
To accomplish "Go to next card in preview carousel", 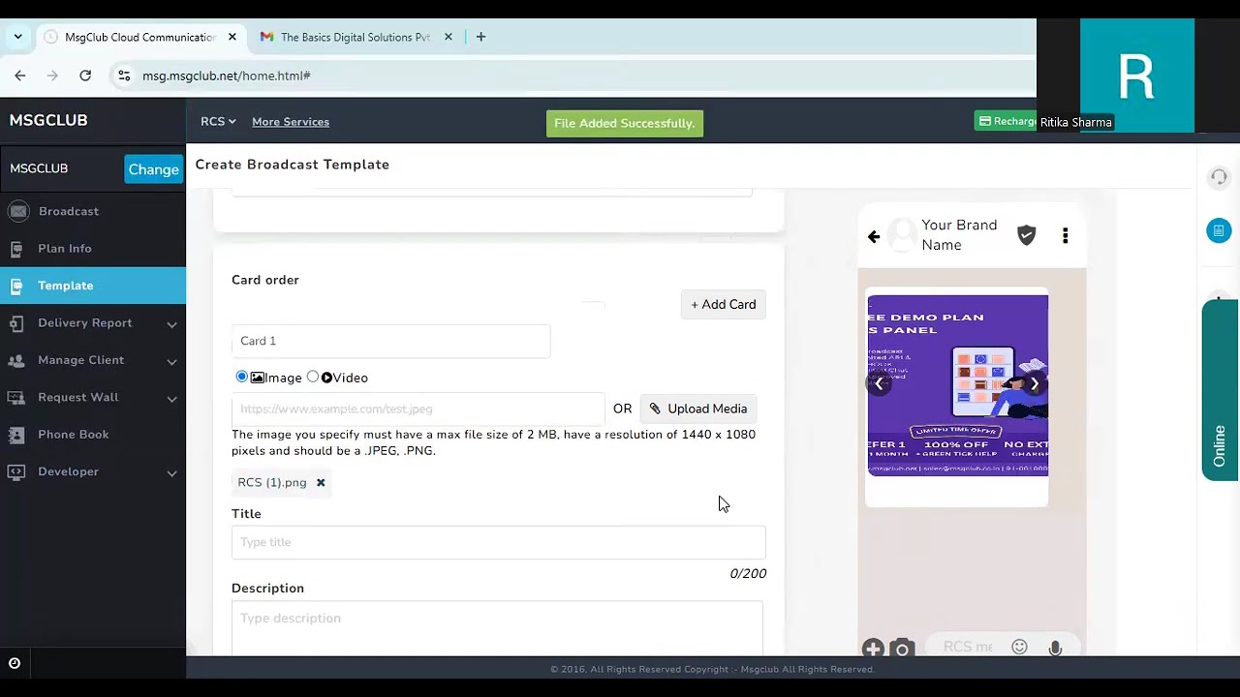I will tap(1035, 384).
